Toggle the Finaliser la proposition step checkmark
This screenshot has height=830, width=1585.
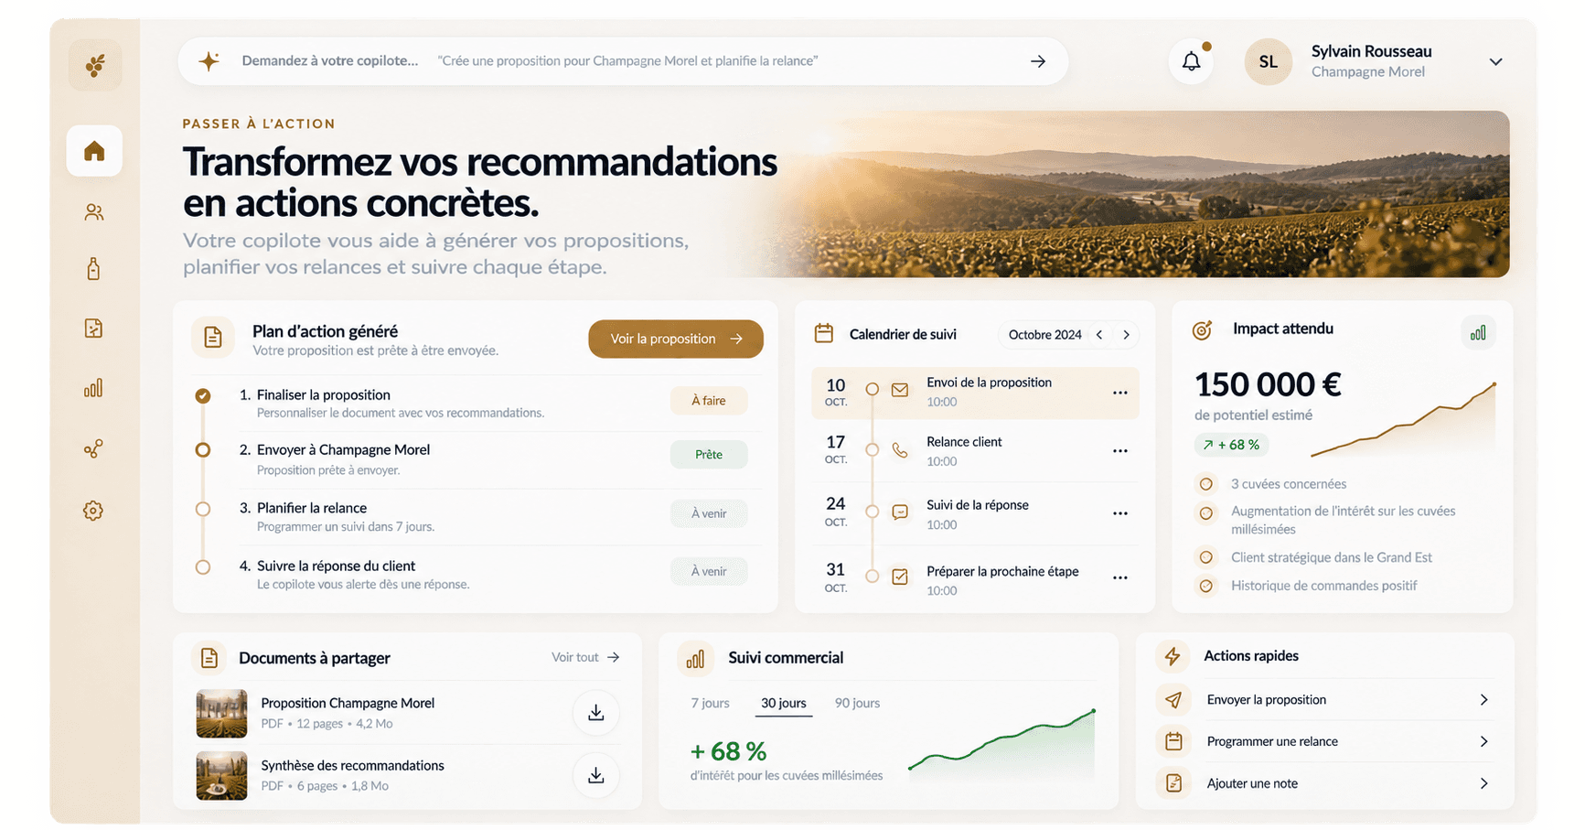pyautogui.click(x=203, y=396)
